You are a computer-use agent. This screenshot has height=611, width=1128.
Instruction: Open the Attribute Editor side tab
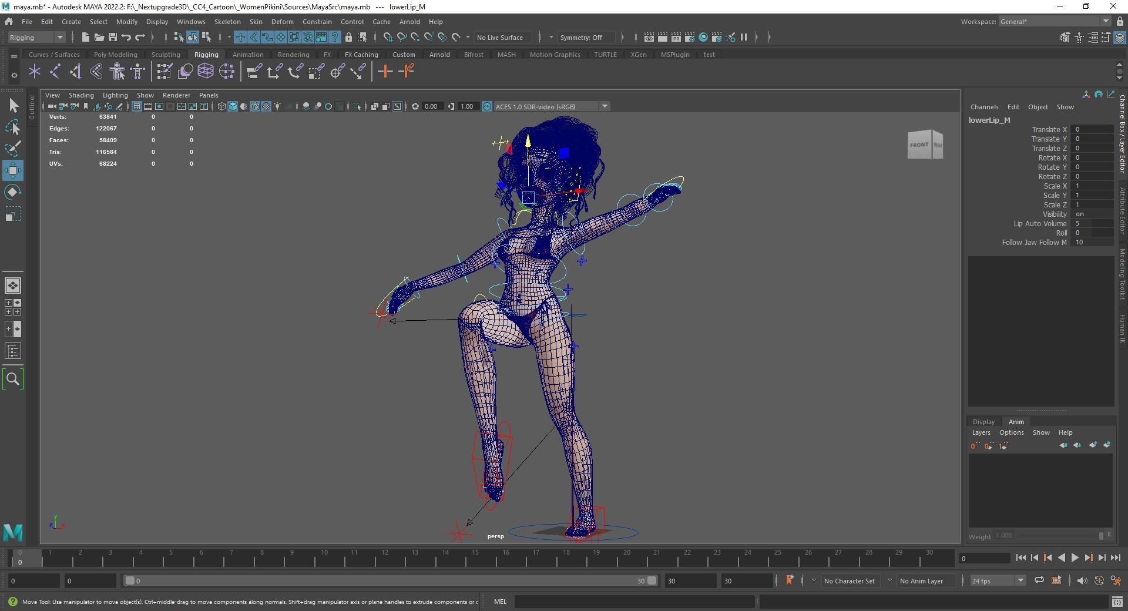[x=1122, y=210]
